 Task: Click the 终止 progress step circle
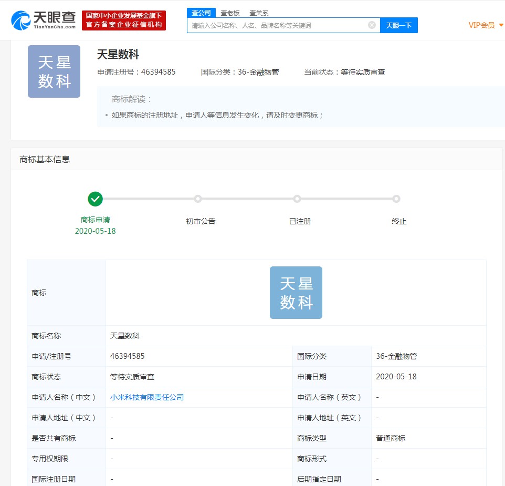(396, 199)
